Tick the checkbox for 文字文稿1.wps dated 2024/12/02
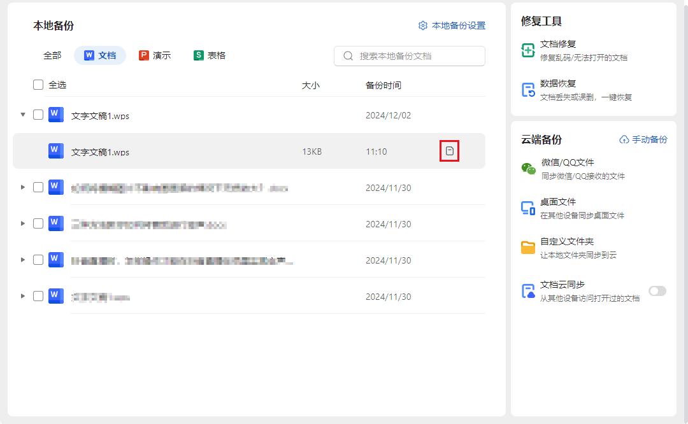 click(38, 115)
